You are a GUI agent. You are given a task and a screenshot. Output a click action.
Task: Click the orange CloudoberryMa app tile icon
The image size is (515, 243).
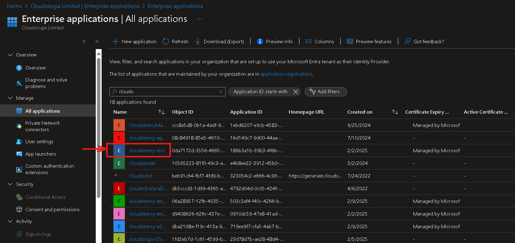coord(119,125)
